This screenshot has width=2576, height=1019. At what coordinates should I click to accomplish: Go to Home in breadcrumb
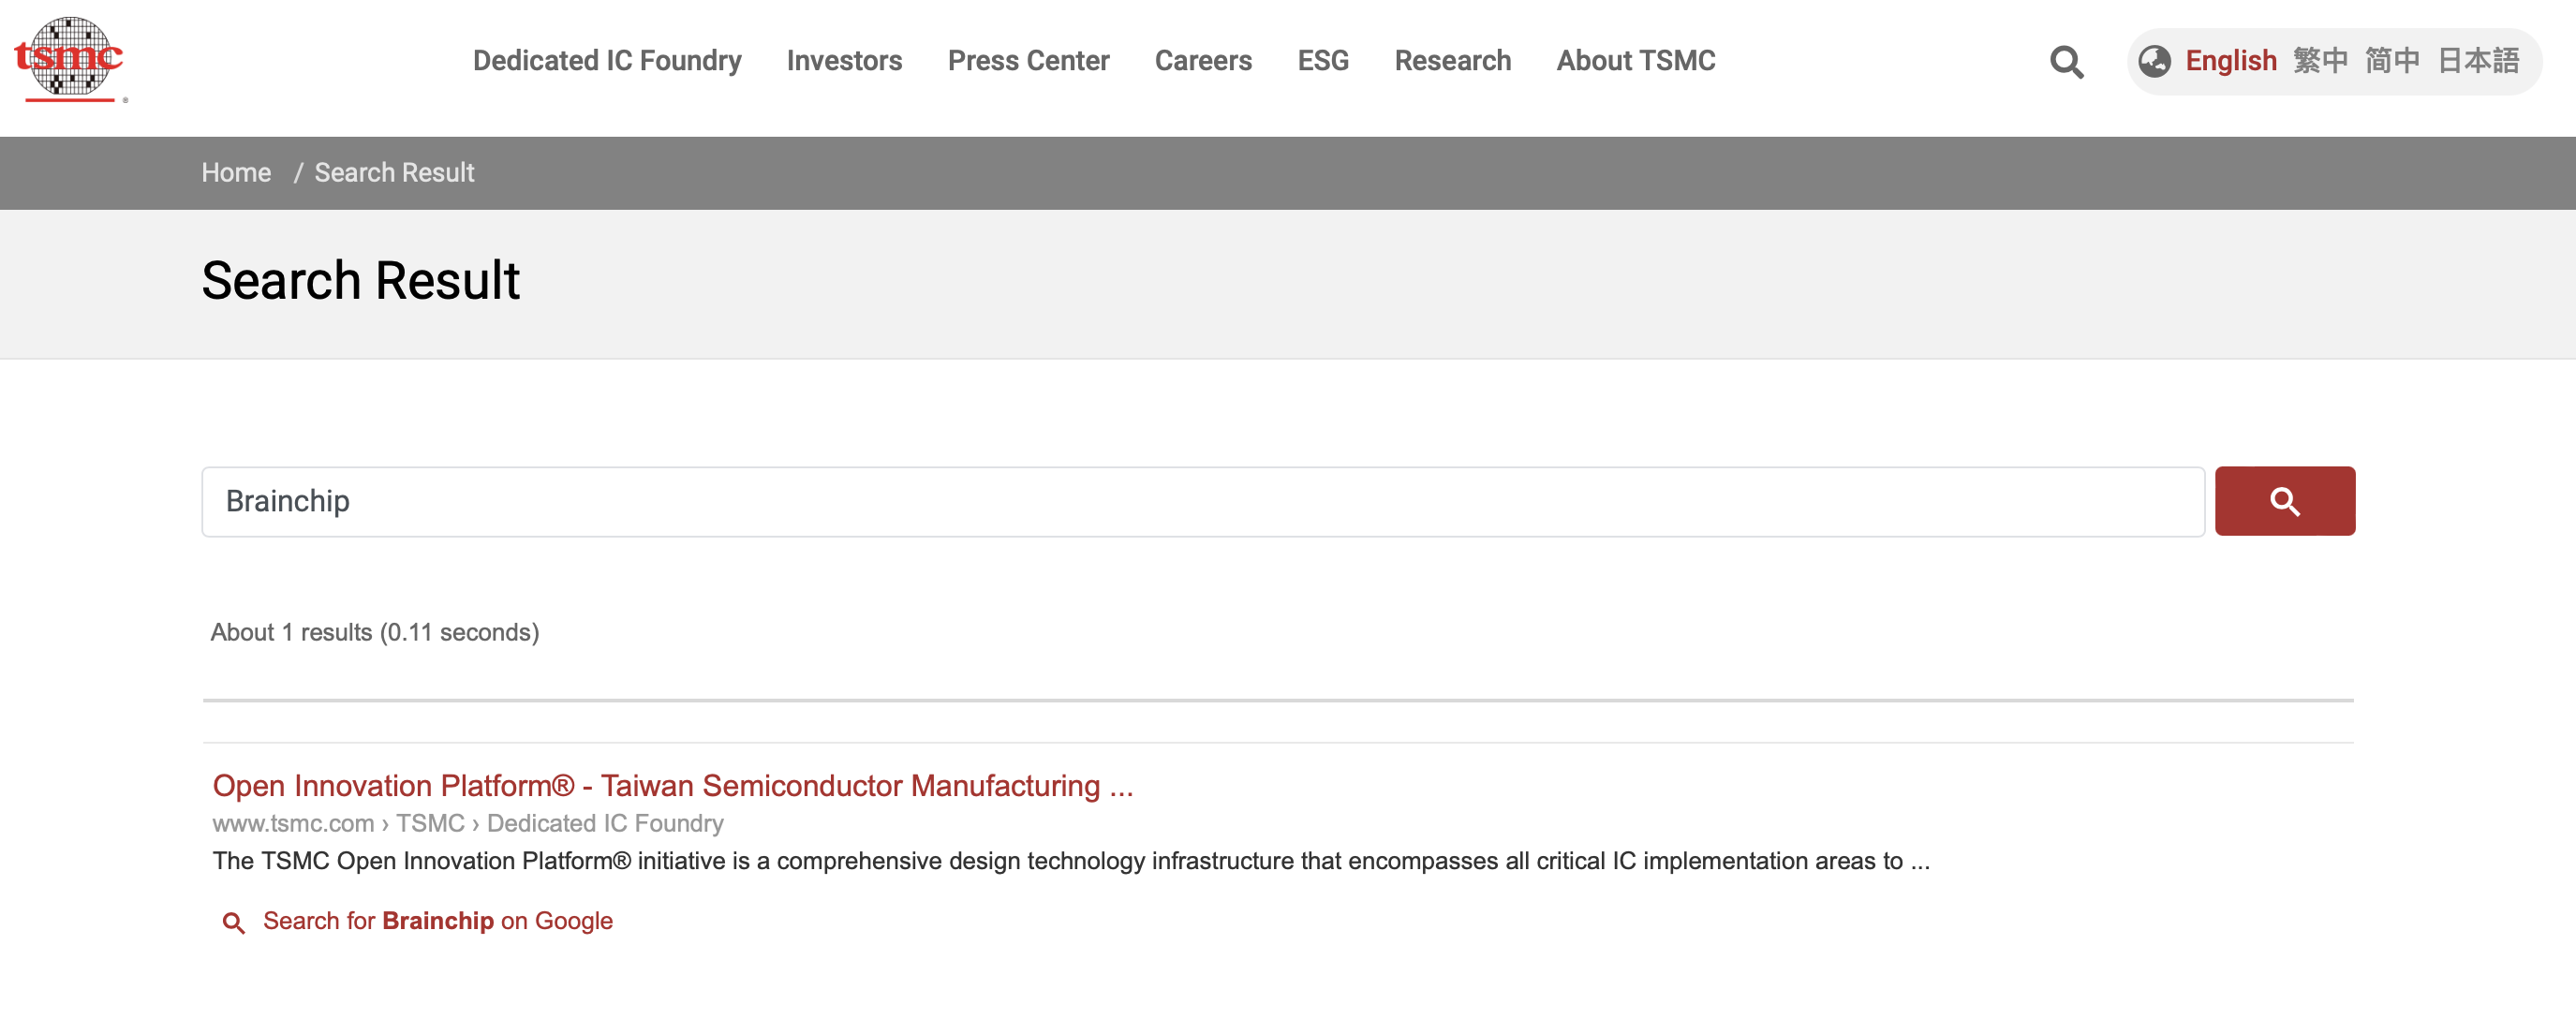tap(236, 173)
